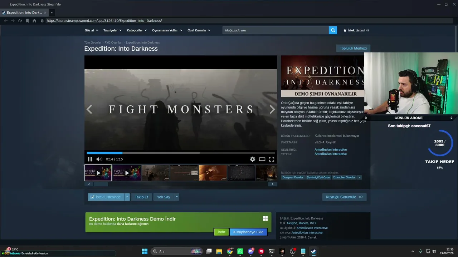
Task: Add a tag with the plus button
Action: click(360, 177)
